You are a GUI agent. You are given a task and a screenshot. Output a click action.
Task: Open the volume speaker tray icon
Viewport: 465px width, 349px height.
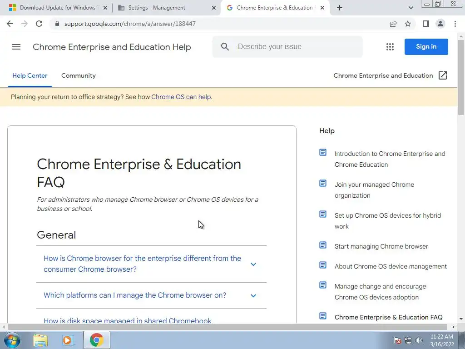[x=419, y=340]
